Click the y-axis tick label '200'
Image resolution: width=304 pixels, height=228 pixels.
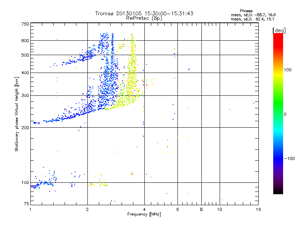[x=25, y=128]
